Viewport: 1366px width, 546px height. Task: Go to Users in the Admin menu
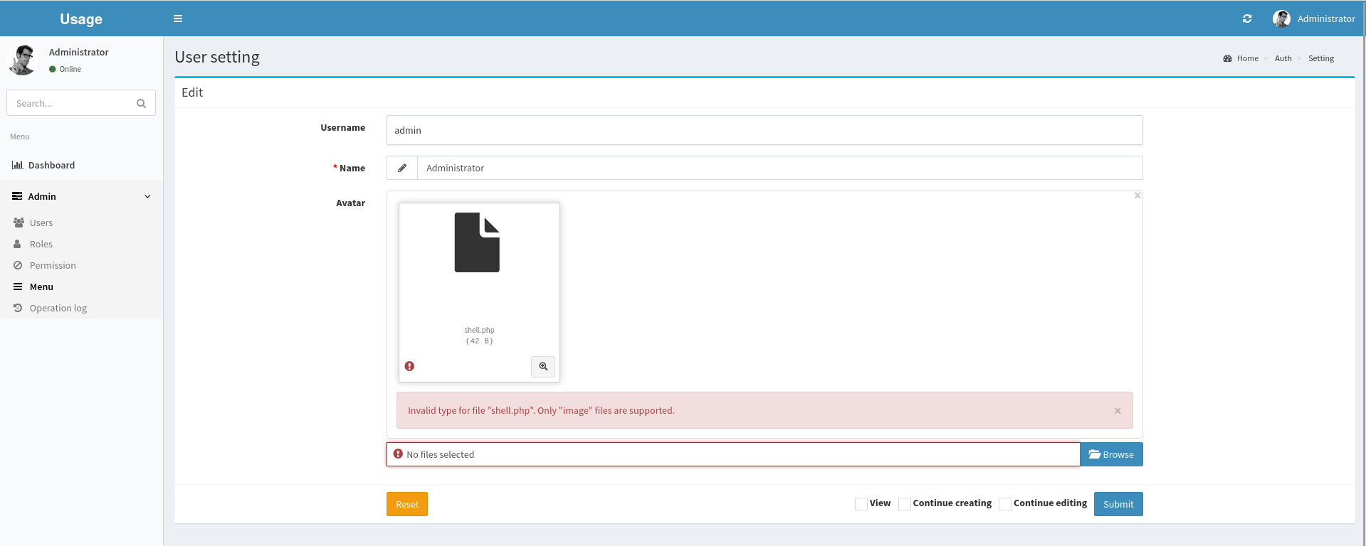[41, 223]
